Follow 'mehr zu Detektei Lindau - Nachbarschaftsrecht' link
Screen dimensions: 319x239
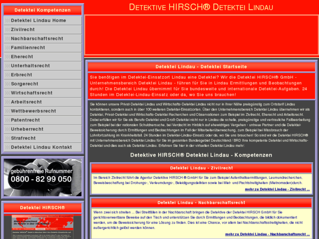pyautogui.click(x=268, y=234)
